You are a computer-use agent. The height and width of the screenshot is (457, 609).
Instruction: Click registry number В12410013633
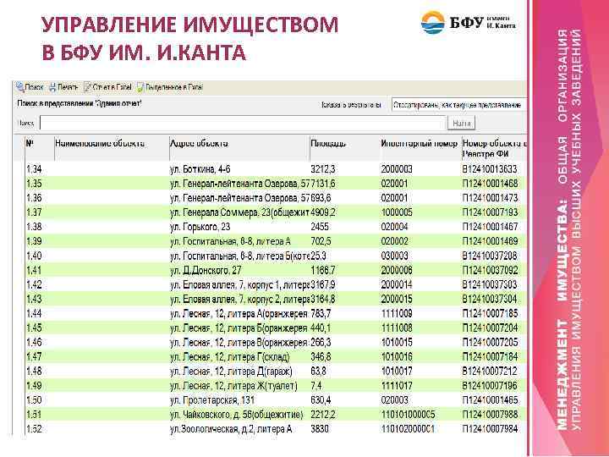pyautogui.click(x=490, y=169)
